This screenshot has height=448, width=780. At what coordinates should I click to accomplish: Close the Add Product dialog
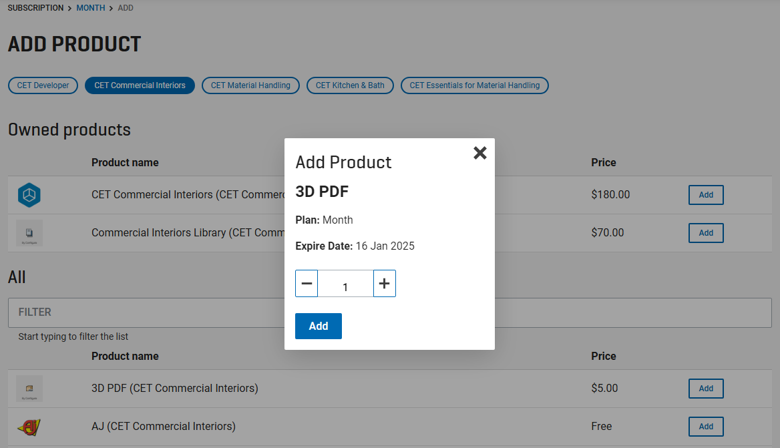pos(480,153)
